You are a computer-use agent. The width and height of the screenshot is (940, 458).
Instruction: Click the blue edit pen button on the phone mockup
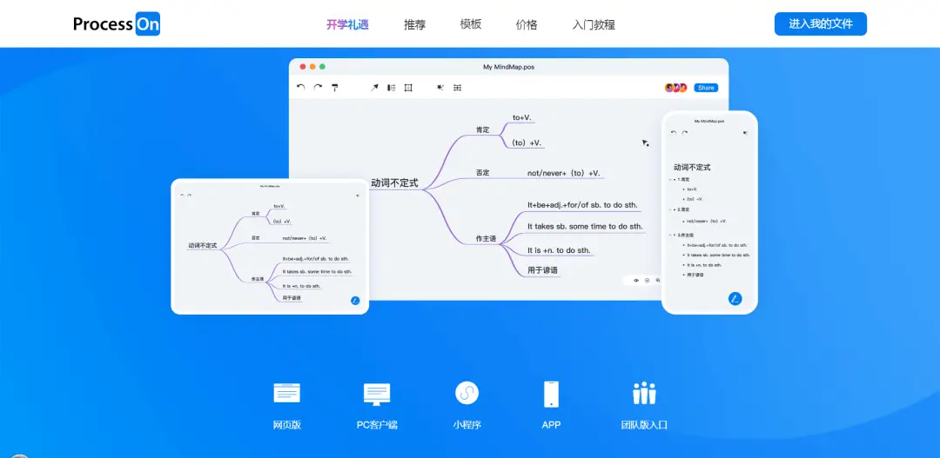pos(735,299)
